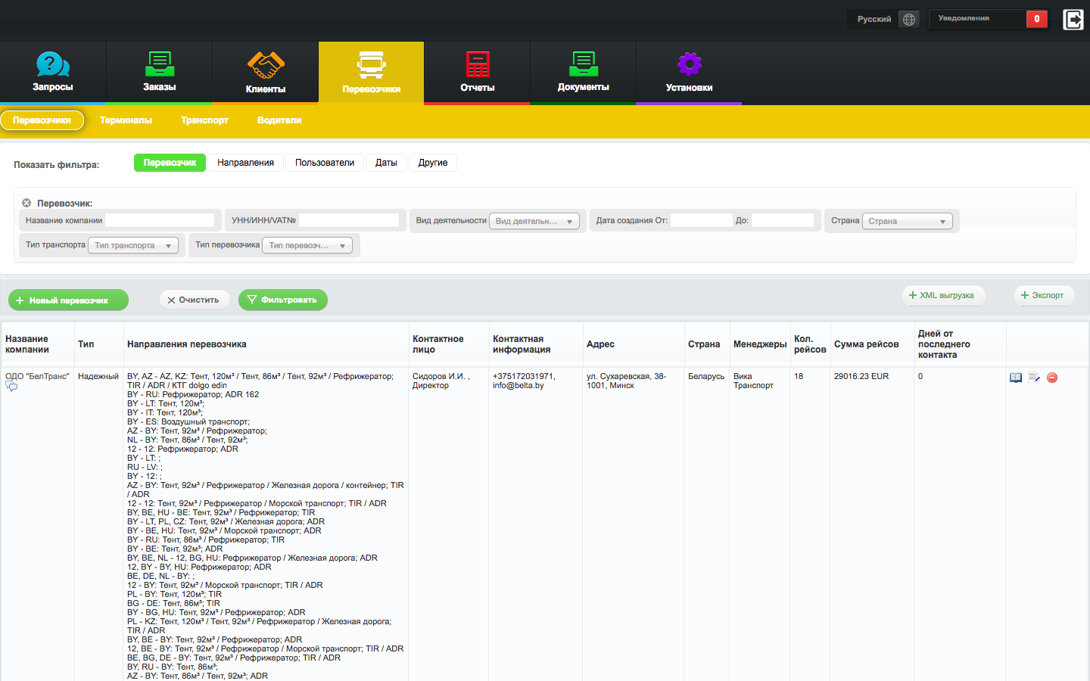Delete БелТранс using the red minus icon

(1052, 378)
